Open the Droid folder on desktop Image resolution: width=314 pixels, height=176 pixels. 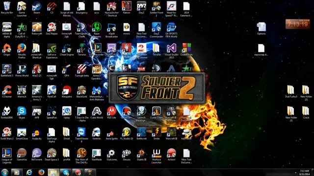click(67, 133)
